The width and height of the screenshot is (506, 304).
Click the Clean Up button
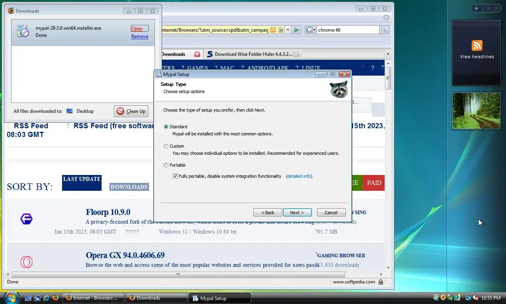(131, 111)
